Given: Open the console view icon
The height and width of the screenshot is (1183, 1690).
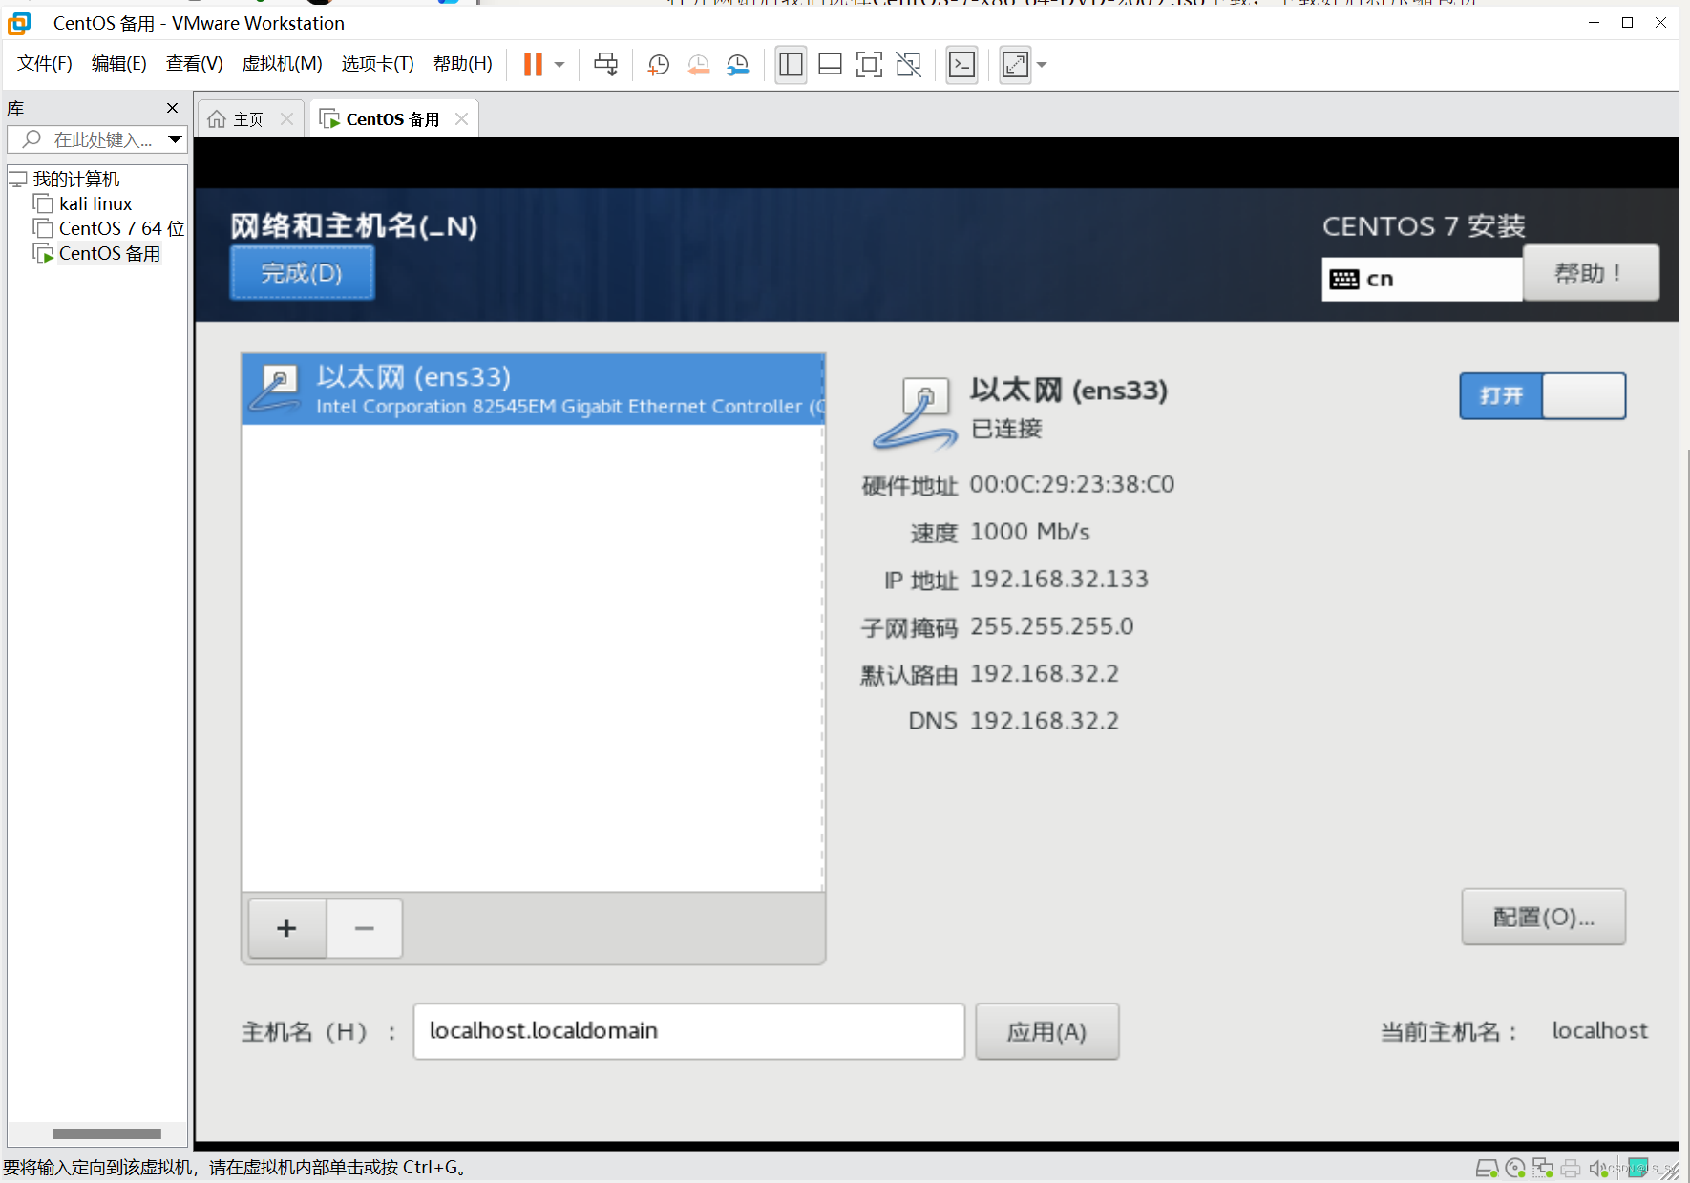Looking at the screenshot, I should tap(961, 65).
